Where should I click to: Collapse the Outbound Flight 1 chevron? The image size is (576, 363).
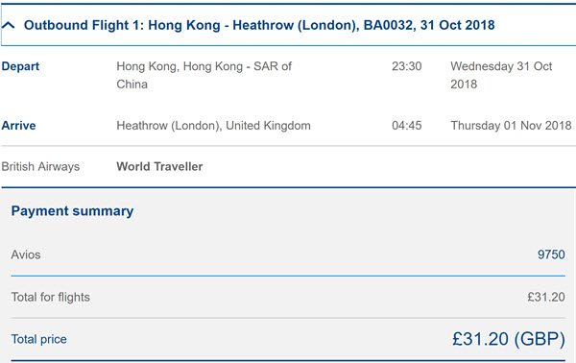click(x=8, y=25)
